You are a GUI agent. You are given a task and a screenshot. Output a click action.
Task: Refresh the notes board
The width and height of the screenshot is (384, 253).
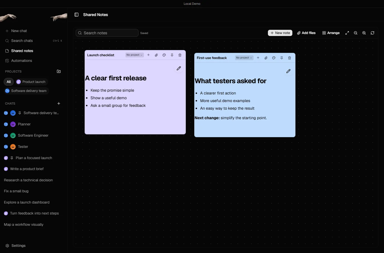point(372,33)
